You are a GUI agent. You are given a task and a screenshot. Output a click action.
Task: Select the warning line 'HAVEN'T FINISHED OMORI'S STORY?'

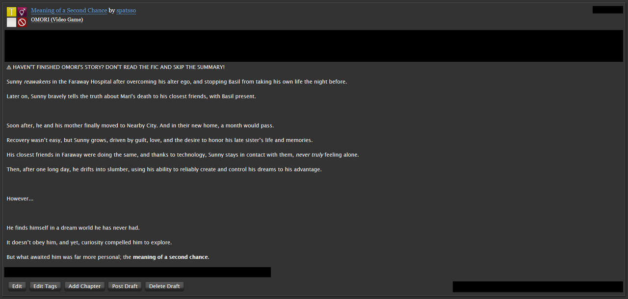coord(116,67)
